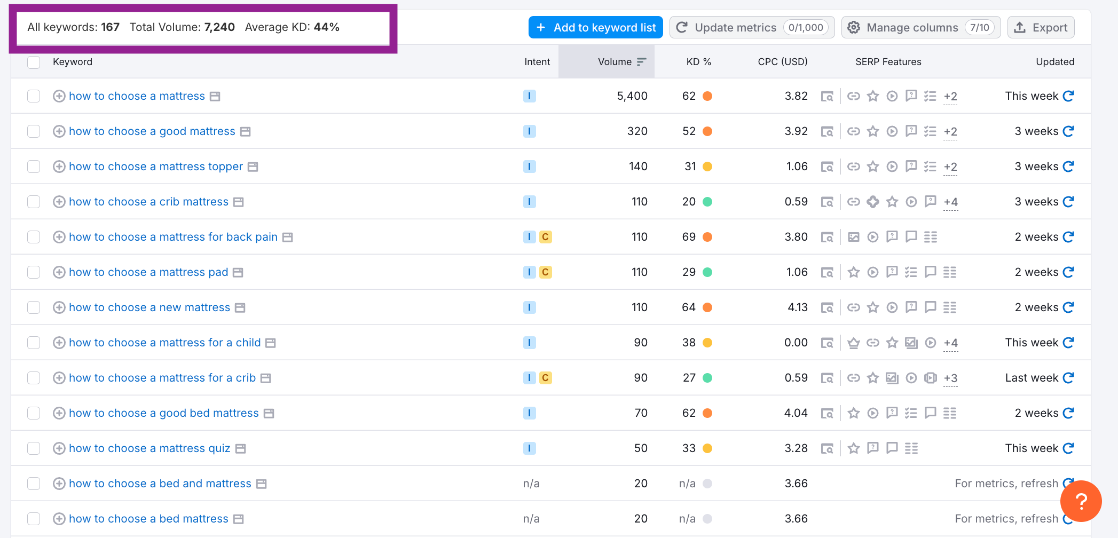Click the '0/1,000' counter on Update metrics
The height and width of the screenshot is (538, 1118).
pyautogui.click(x=806, y=27)
